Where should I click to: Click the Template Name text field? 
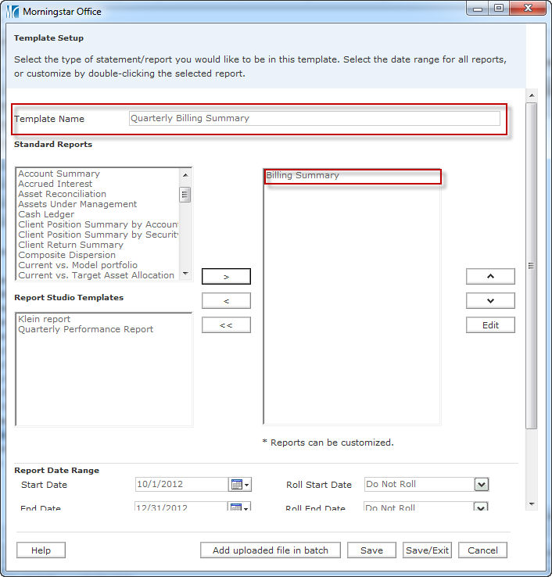[x=314, y=119]
